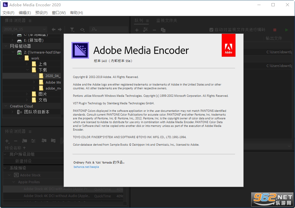Click the create new preset plus icon
The height and width of the screenshot is (208, 295).
pyautogui.click(x=7, y=141)
